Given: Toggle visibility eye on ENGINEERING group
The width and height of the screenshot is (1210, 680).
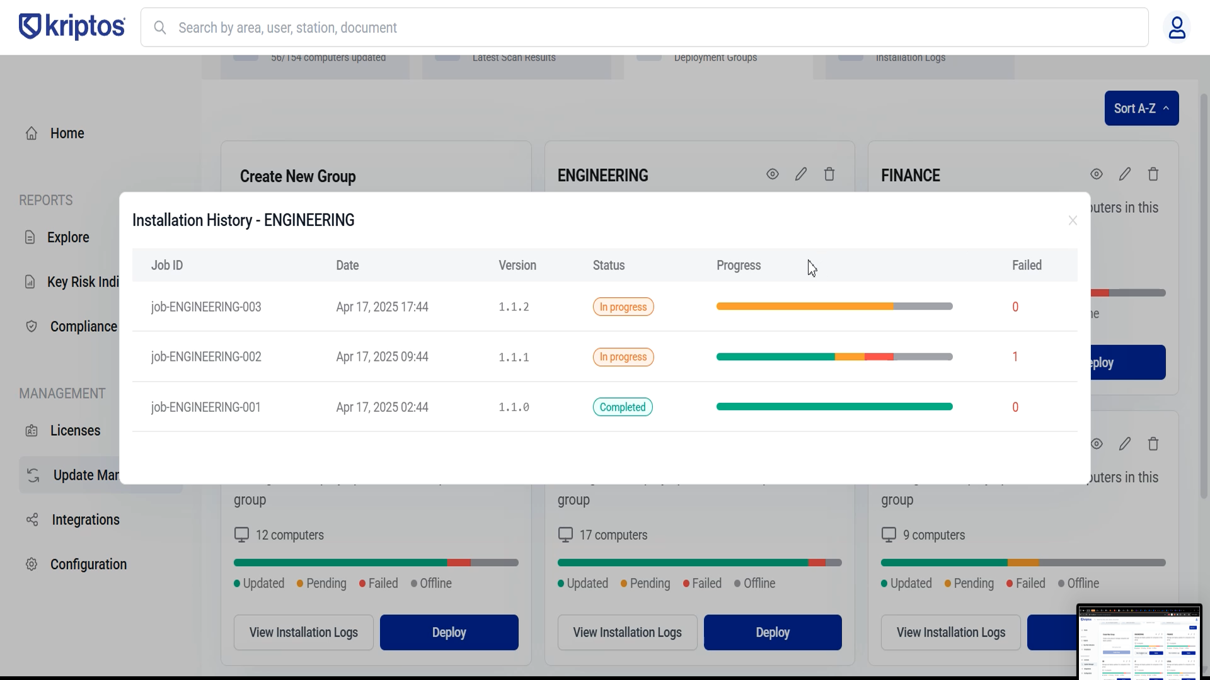Looking at the screenshot, I should [x=772, y=174].
